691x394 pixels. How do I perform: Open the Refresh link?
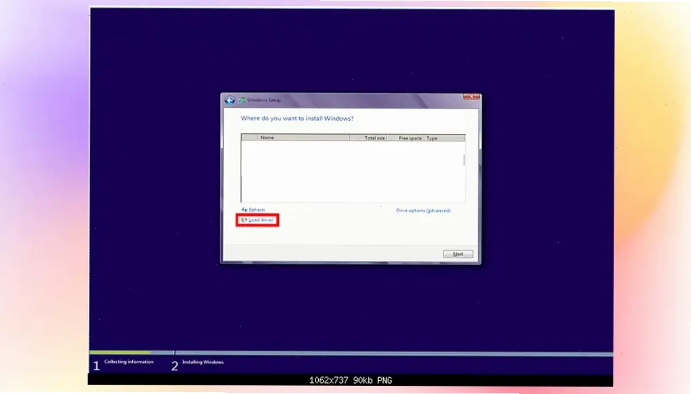(257, 210)
